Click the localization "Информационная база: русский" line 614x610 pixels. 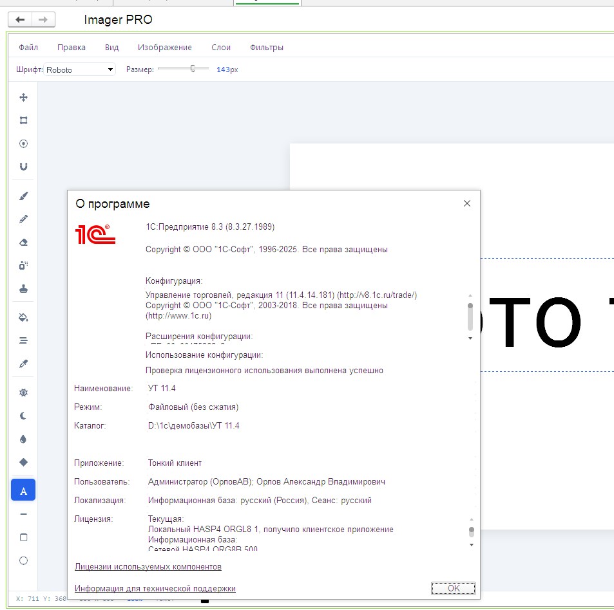260,501
